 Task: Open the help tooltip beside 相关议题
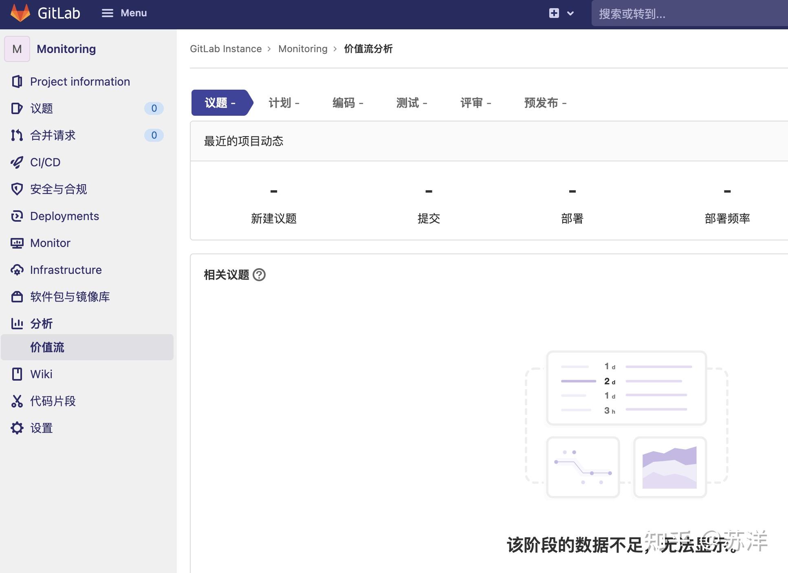(x=260, y=275)
